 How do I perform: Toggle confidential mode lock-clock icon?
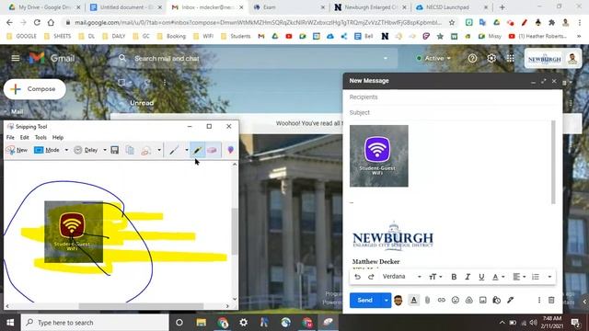[497, 301]
